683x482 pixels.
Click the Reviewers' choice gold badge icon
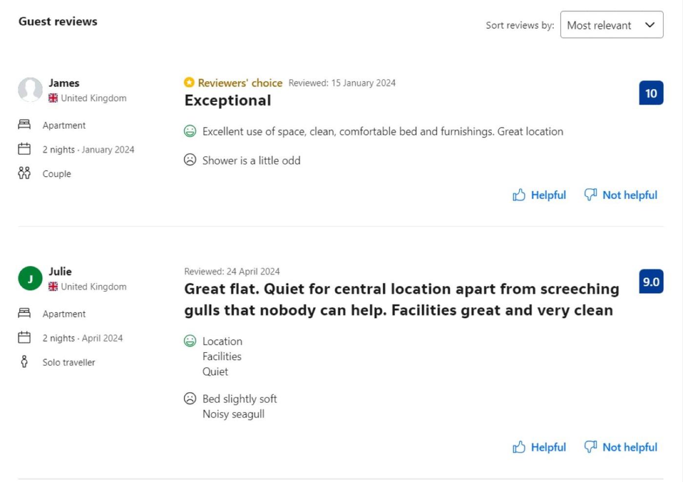point(189,82)
